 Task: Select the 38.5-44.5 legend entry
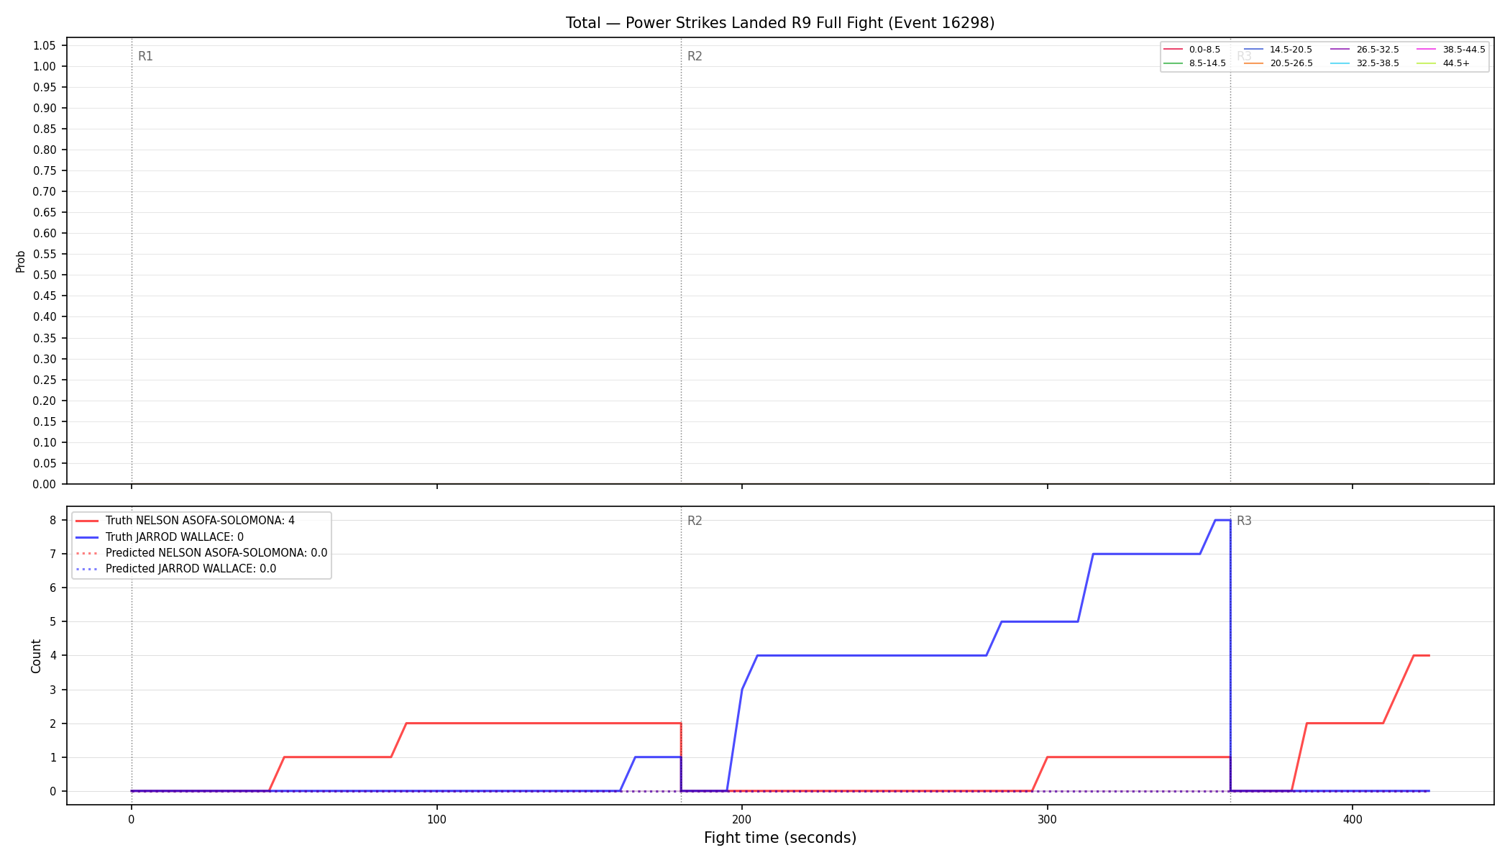tap(1451, 50)
